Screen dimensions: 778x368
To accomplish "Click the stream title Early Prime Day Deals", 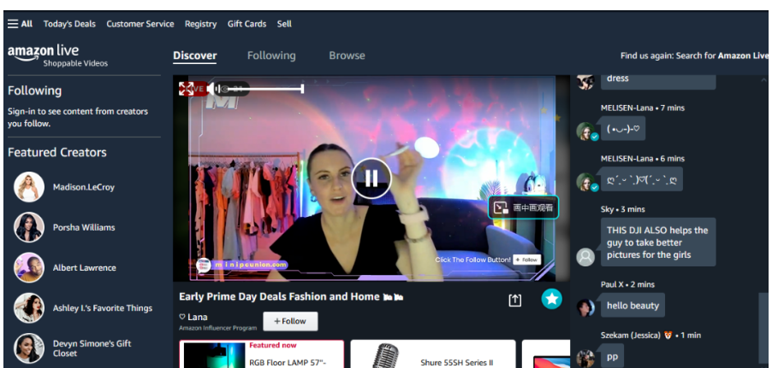I will click(291, 296).
